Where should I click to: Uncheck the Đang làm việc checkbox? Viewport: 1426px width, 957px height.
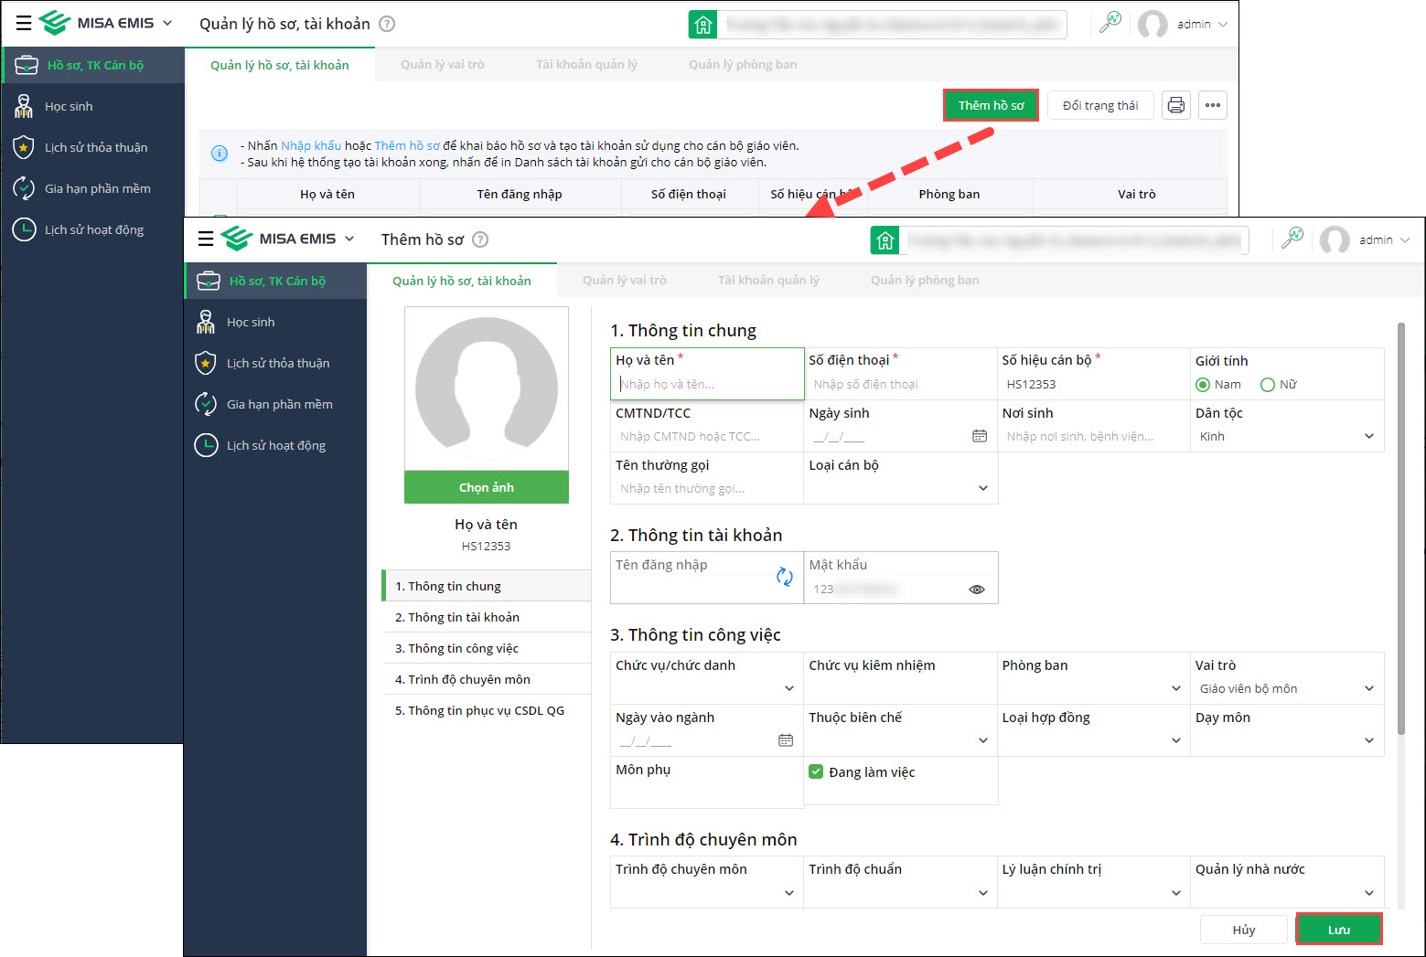pyautogui.click(x=816, y=771)
